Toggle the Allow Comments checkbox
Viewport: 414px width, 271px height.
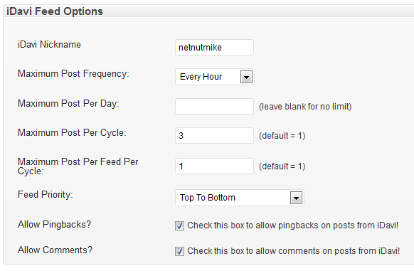[x=179, y=251]
